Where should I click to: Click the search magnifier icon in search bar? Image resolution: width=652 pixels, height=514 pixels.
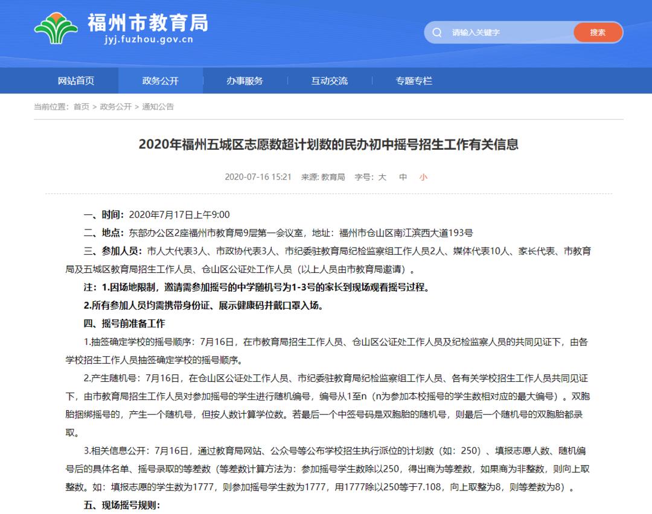pyautogui.click(x=436, y=32)
